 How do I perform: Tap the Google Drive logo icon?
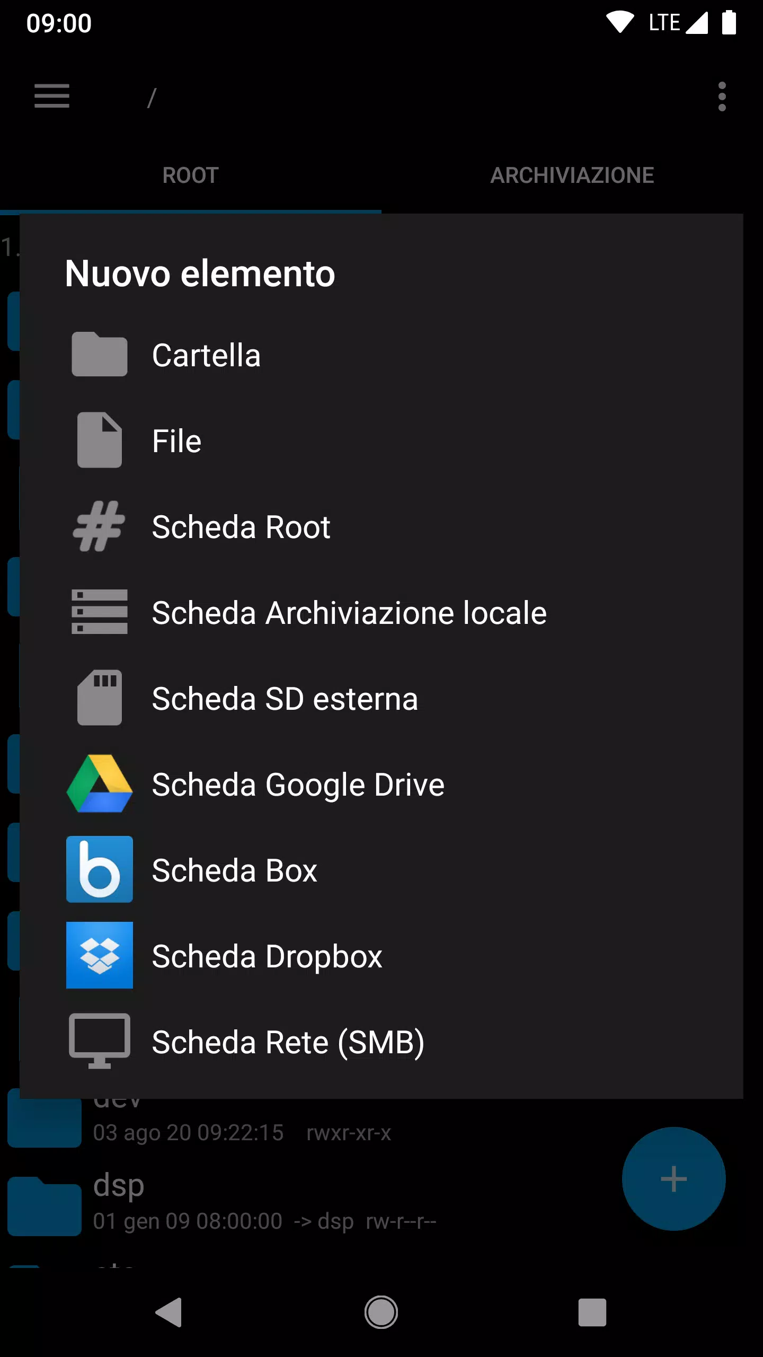tap(100, 783)
